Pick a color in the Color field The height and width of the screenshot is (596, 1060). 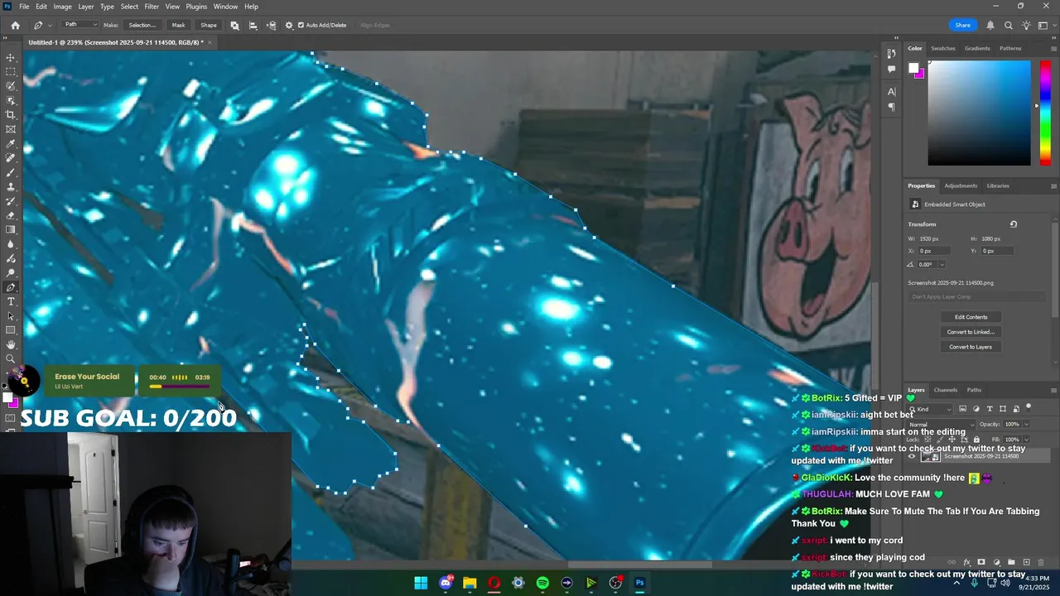coord(979,113)
